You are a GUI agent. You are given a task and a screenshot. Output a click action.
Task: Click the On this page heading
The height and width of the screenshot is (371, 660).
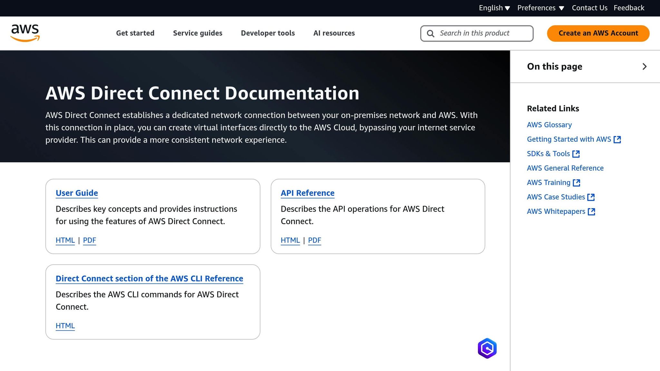[555, 67]
